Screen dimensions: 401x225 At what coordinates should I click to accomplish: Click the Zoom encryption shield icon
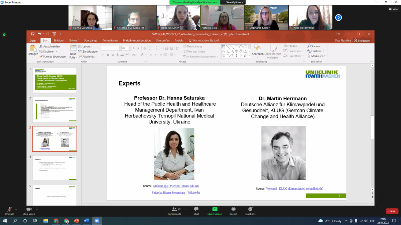tap(4, 34)
